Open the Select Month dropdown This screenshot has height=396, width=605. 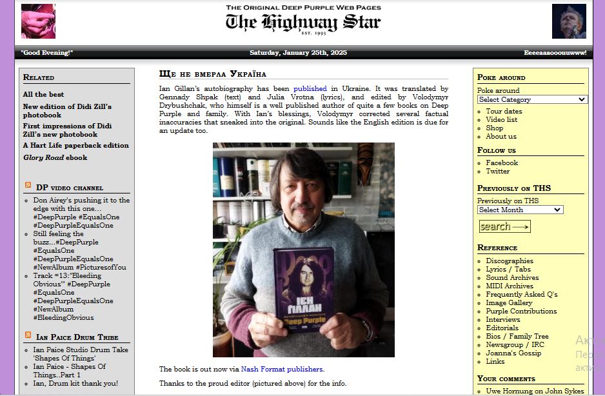click(x=520, y=210)
